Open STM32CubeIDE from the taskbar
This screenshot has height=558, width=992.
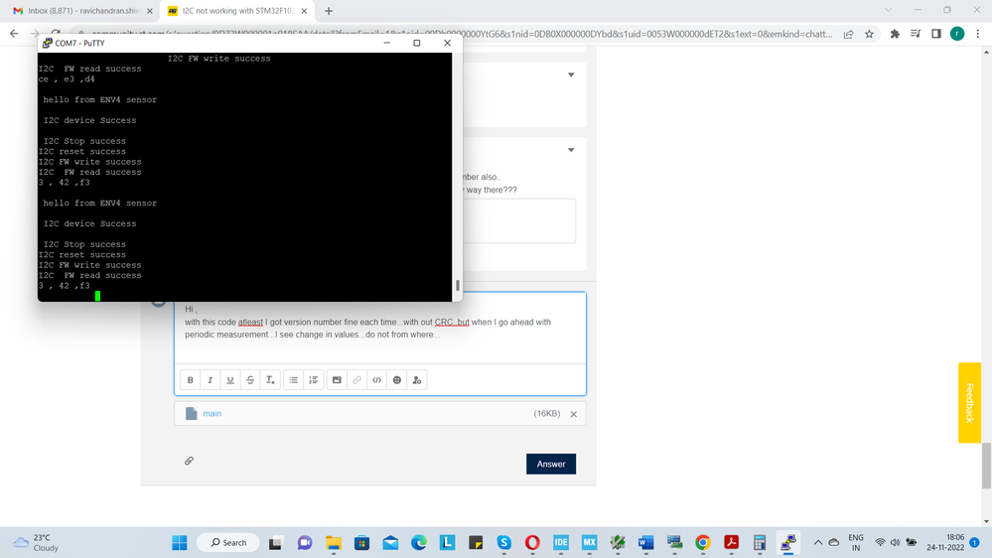tap(561, 543)
